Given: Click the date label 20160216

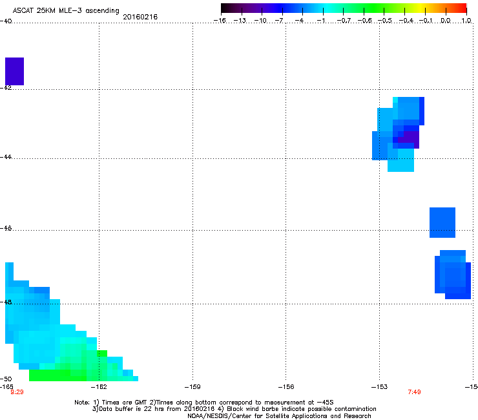Looking at the screenshot, I should coord(140,17).
